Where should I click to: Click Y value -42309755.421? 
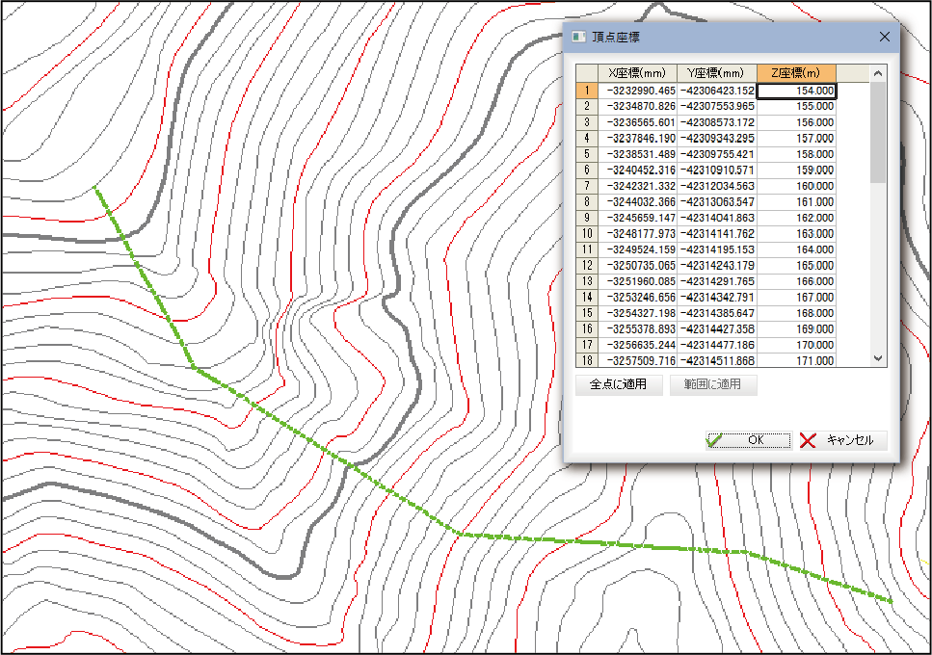tap(717, 154)
